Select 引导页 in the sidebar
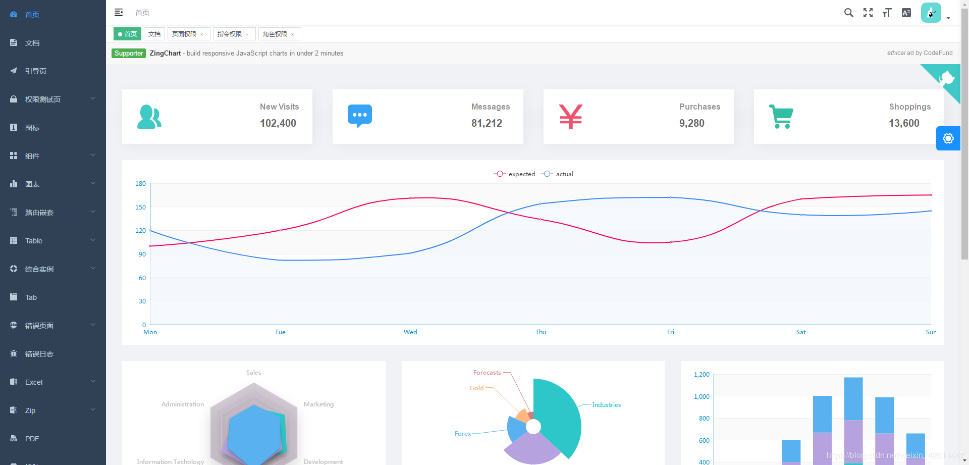 [x=36, y=71]
